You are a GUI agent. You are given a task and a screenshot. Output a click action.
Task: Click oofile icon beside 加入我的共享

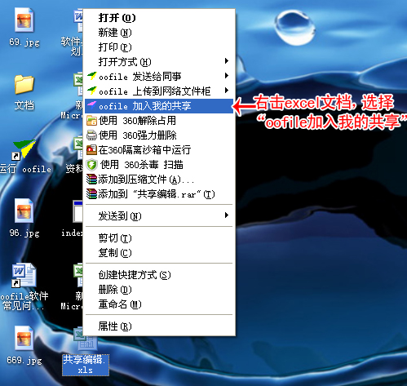pyautogui.click(x=92, y=105)
